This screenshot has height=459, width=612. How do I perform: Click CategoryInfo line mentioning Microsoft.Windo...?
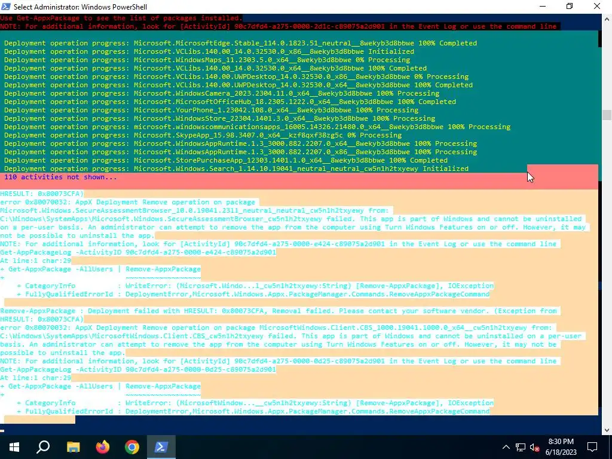(255, 286)
